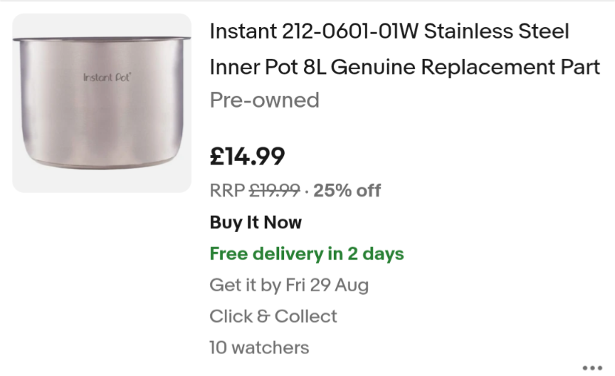Click the '25% off' discount label
The width and height of the screenshot is (615, 376).
click(x=347, y=190)
